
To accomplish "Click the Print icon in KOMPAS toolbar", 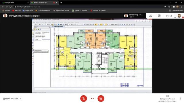I will click(x=40, y=25).
